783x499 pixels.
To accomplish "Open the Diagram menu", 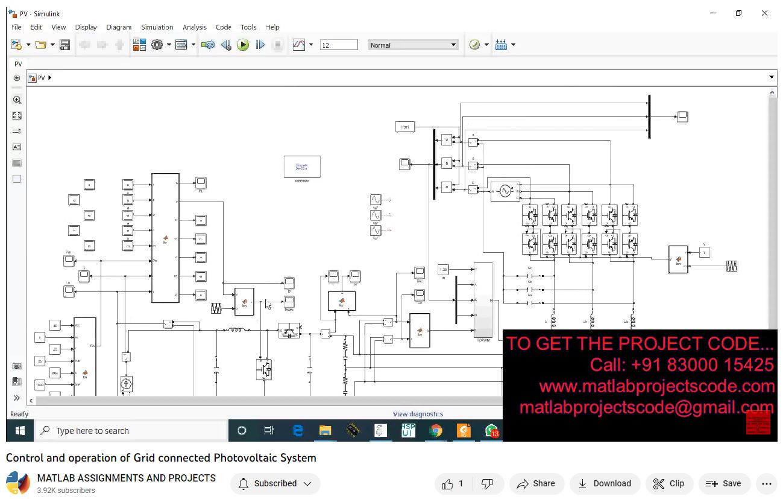I will (x=119, y=27).
